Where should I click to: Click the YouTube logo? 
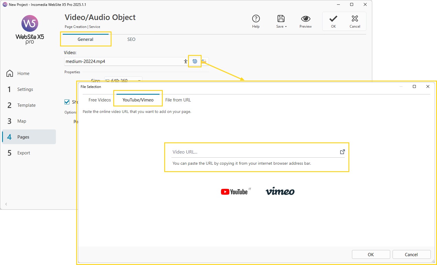click(236, 191)
